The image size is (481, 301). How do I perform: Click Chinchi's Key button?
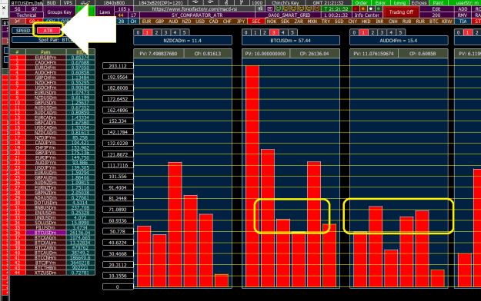[x=285, y=3]
